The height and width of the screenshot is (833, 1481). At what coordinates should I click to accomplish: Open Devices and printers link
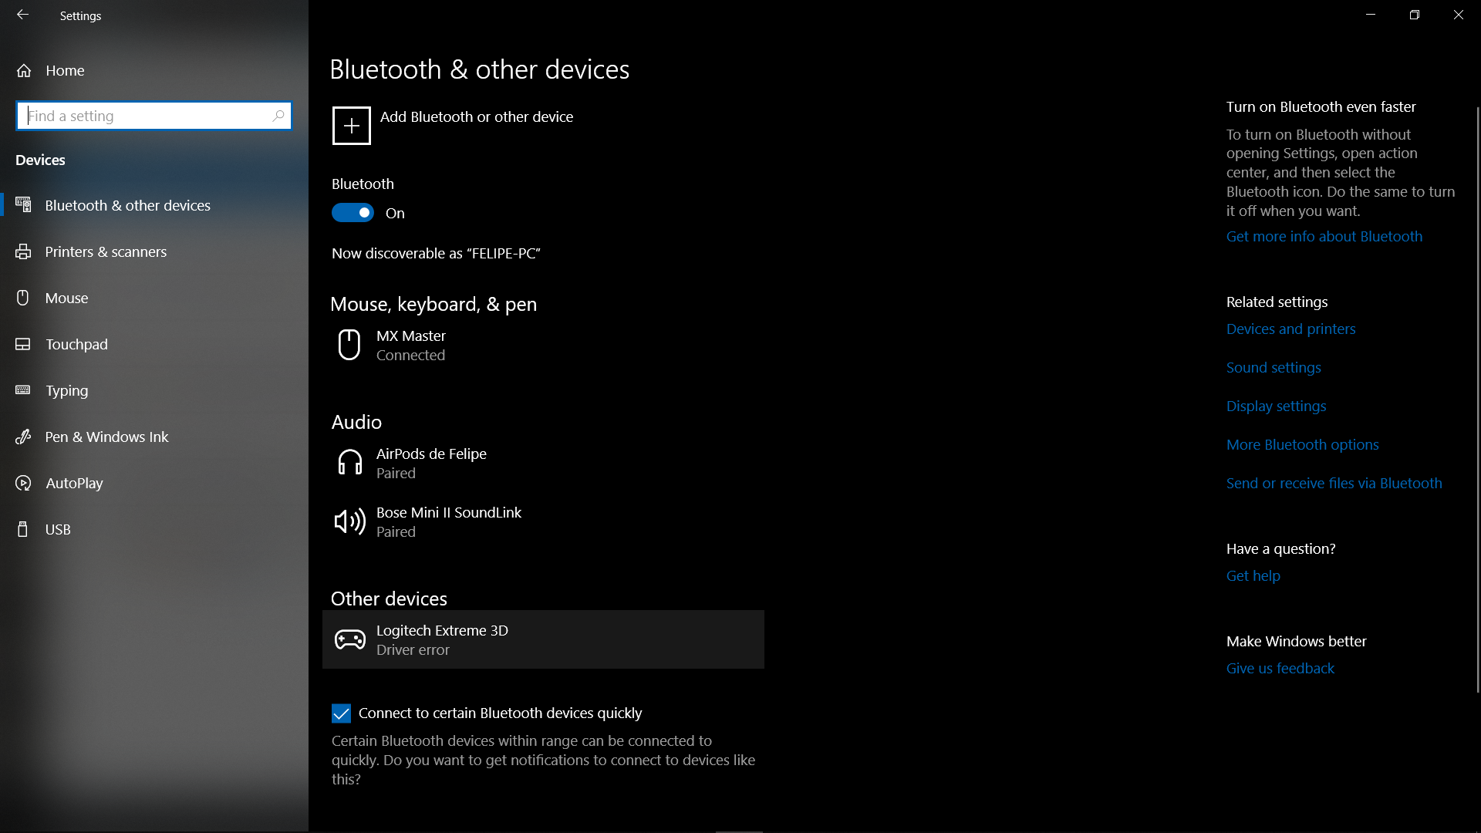click(x=1290, y=329)
